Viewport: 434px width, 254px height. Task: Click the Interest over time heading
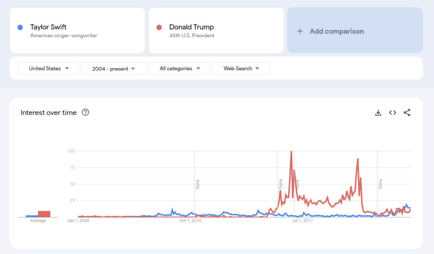pos(48,113)
